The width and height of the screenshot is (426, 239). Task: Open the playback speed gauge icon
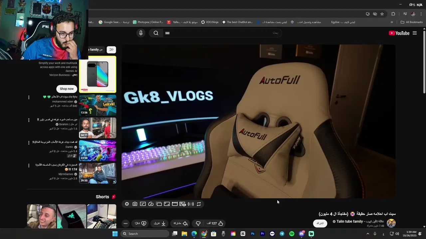coord(151,204)
